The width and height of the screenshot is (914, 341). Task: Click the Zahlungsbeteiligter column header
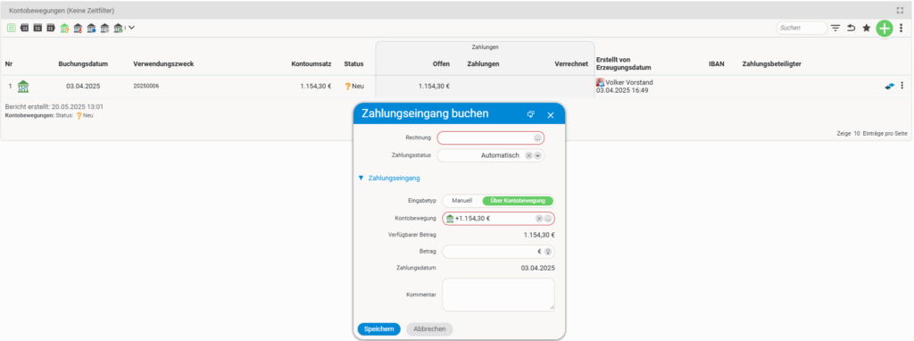[x=771, y=64]
